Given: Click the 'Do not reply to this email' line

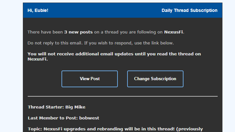Looking at the screenshot, I should tap(100, 43).
